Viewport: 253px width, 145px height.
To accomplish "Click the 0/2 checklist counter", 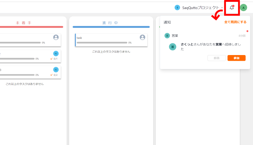I will pyautogui.click(x=54, y=75).
